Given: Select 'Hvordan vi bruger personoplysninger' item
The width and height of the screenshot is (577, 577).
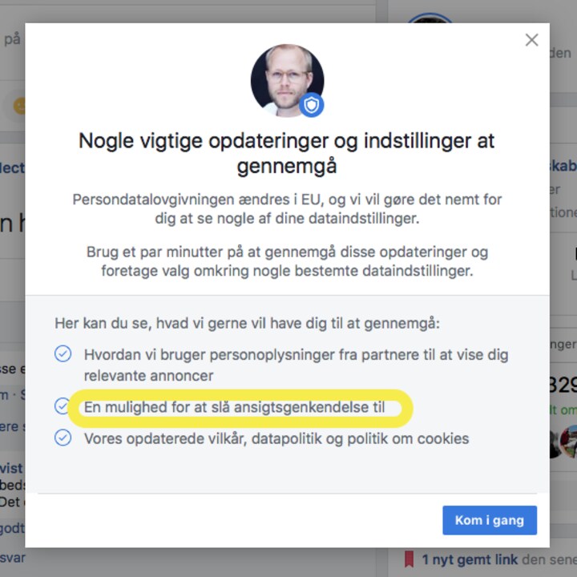Looking at the screenshot, I should pos(297,365).
